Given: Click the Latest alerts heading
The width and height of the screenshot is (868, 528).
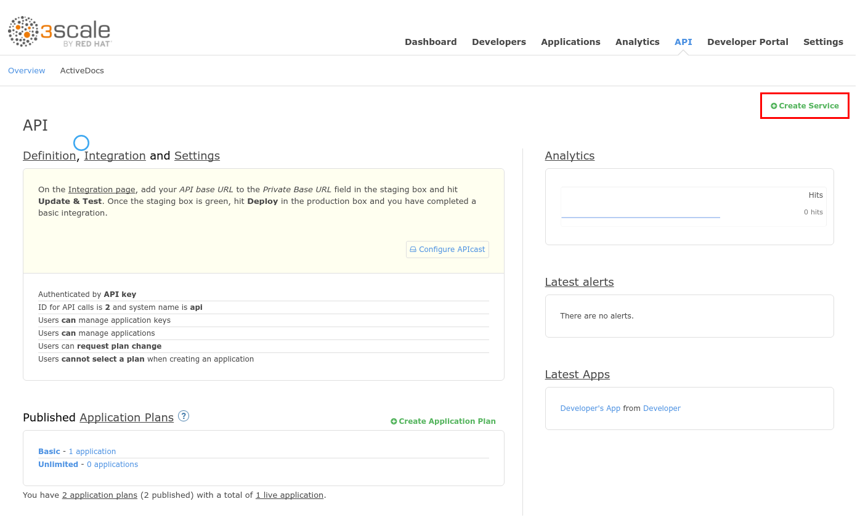Looking at the screenshot, I should 579,282.
